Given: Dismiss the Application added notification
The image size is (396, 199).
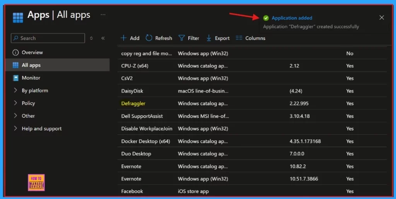Looking at the screenshot, I should click(x=382, y=17).
